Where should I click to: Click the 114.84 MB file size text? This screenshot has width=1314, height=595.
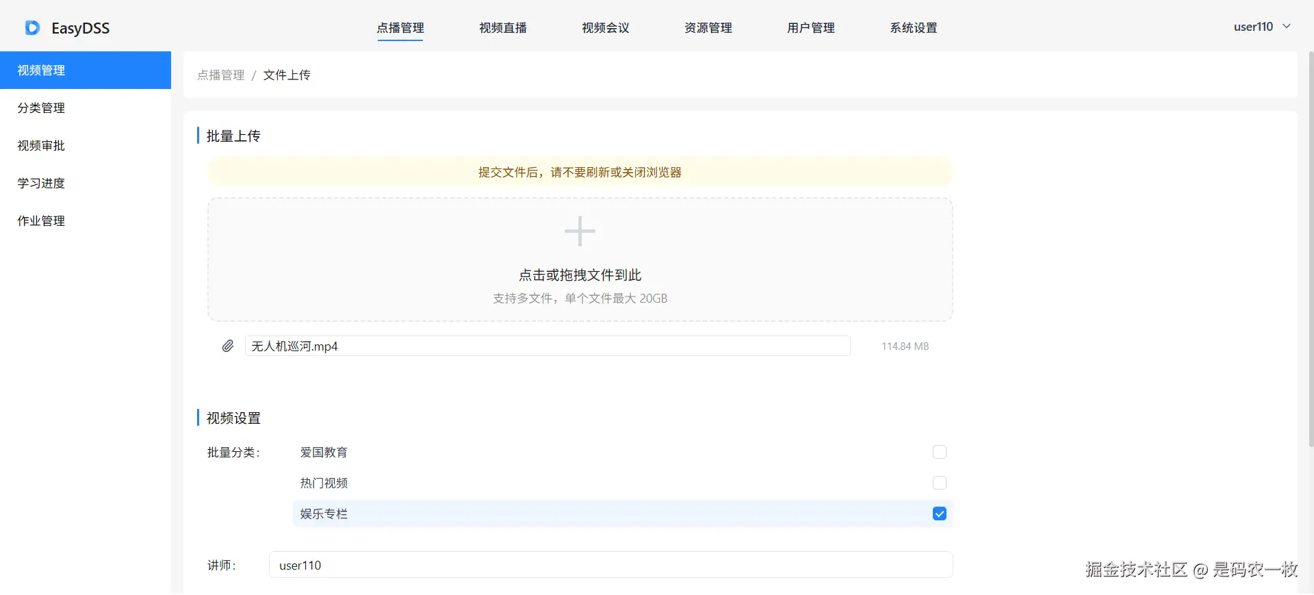click(905, 346)
